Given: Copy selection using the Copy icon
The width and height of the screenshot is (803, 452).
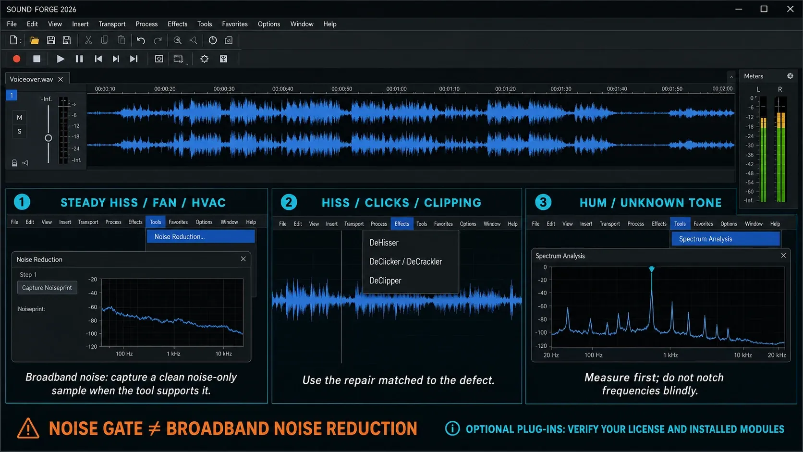Looking at the screenshot, I should tap(105, 40).
